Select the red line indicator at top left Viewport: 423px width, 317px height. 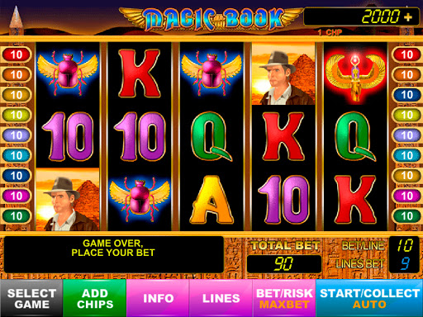17,54
